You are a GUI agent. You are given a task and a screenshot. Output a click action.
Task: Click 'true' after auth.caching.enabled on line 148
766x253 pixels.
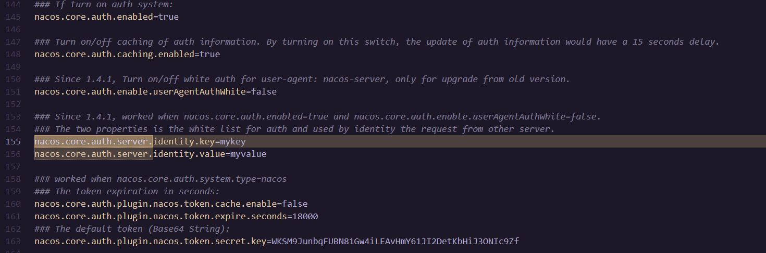209,54
